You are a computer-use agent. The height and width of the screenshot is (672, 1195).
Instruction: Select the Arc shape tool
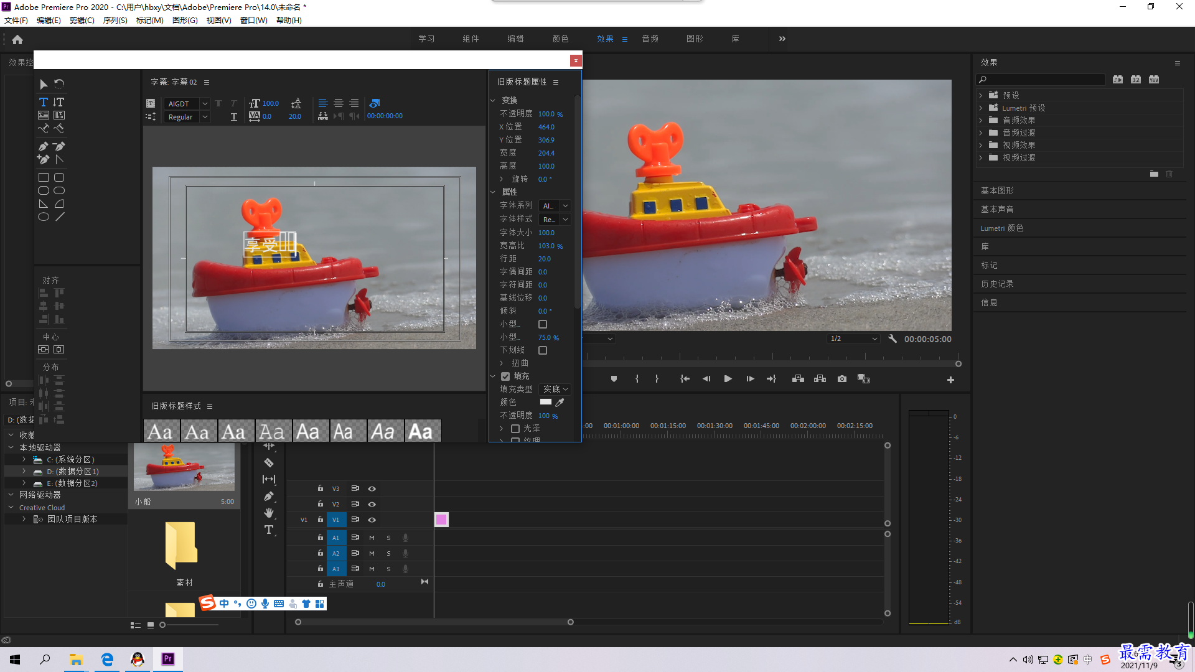(59, 203)
